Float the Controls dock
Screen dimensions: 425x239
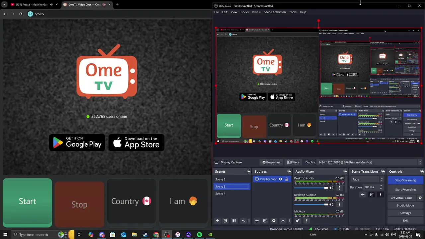(422, 172)
